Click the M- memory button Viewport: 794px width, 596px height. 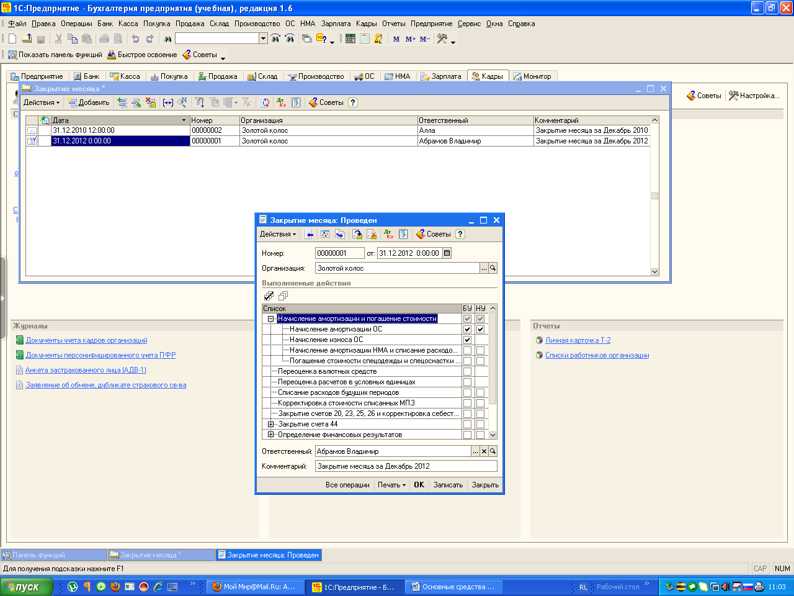425,38
